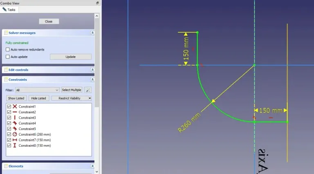Enable the Auto update checkbox
Viewport: 314px width, 174px height.
(x=8, y=57)
